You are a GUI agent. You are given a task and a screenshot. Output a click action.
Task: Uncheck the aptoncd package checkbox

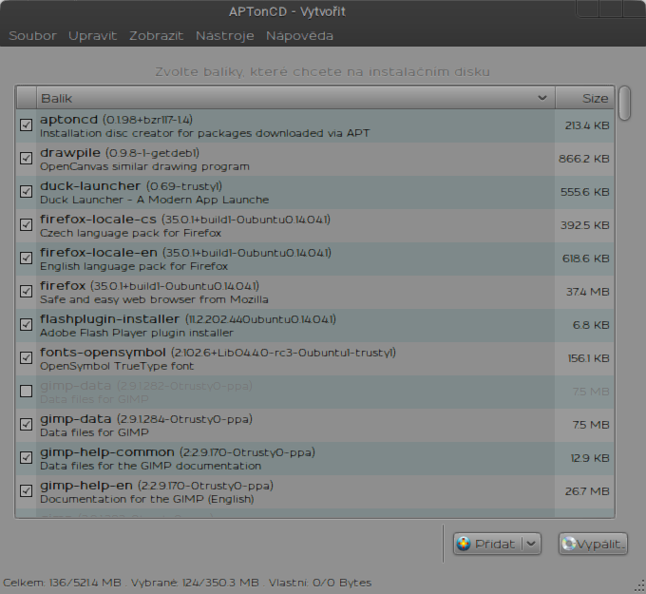click(26, 125)
